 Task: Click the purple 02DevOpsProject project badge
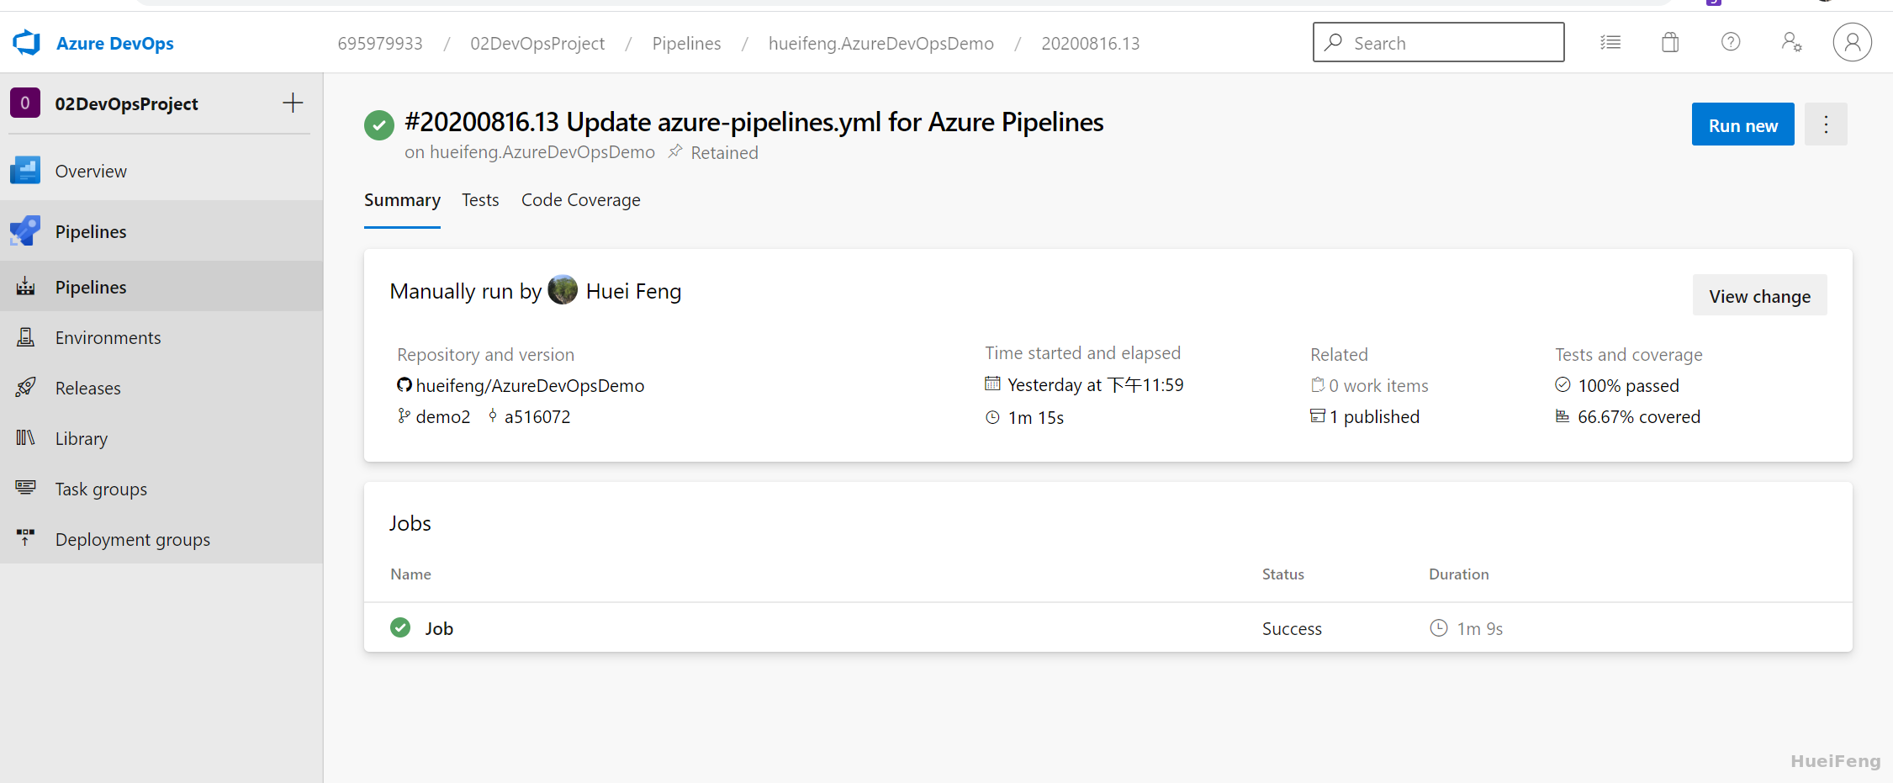point(25,103)
